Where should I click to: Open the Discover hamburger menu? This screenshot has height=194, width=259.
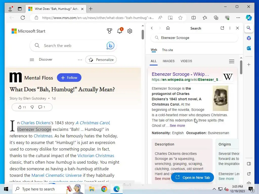(32, 60)
